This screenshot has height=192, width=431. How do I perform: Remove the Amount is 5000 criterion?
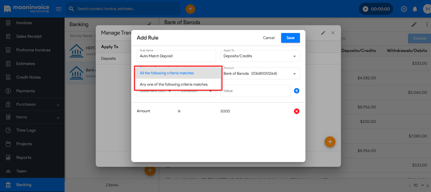297,111
